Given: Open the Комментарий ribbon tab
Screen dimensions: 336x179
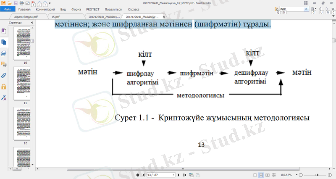Looking at the screenshot, I should click(45, 9).
